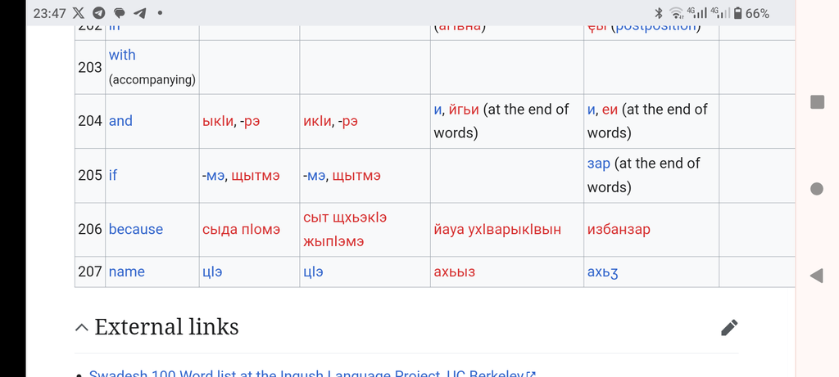Open the 'name' link in row 207
This screenshot has width=839, height=377.
pos(127,272)
